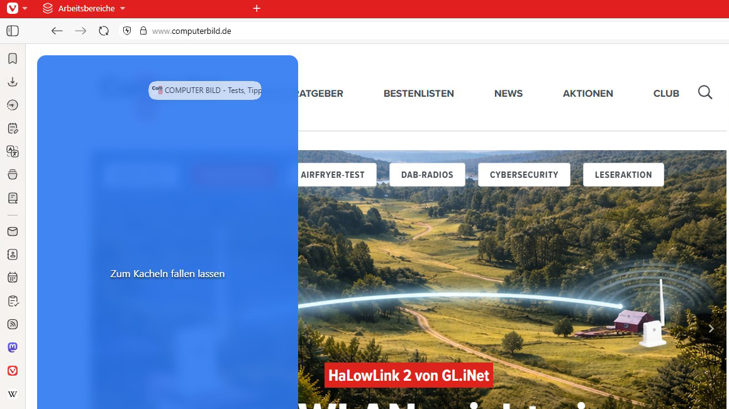Click the CYBERSECURITY topic button
The height and width of the screenshot is (409, 729).
point(524,175)
